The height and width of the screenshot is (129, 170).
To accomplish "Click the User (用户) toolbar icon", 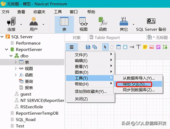I will [x=34, y=24].
